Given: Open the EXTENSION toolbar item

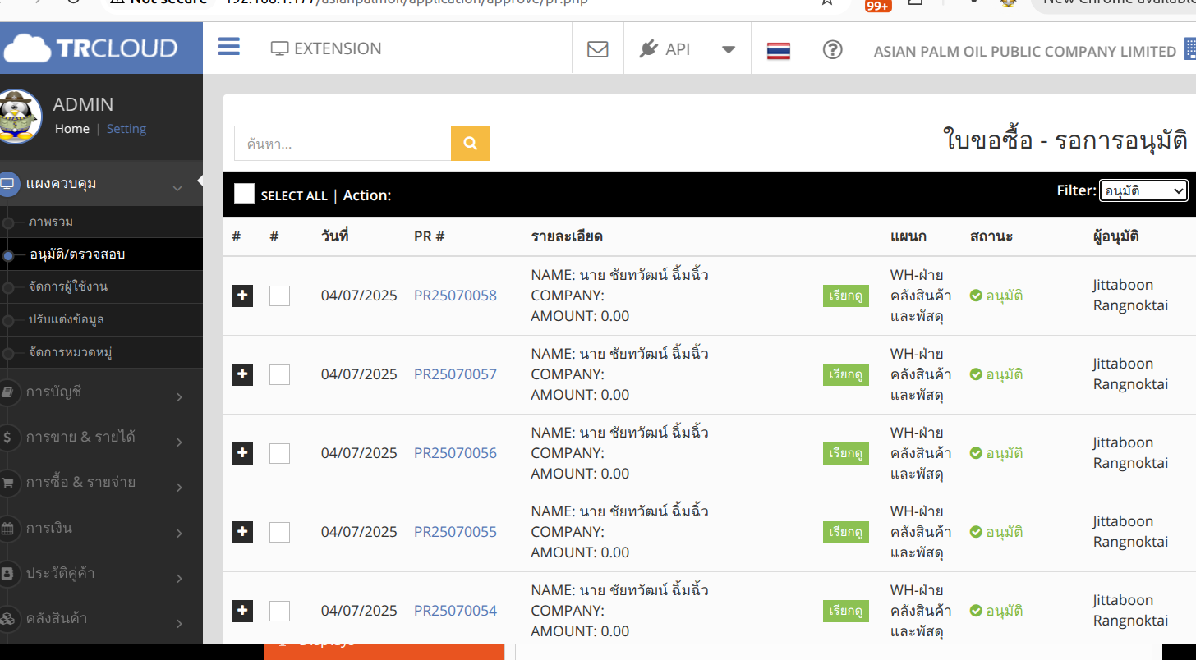Looking at the screenshot, I should 327,48.
